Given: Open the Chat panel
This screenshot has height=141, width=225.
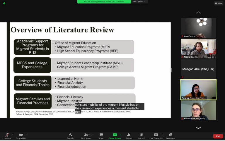Looking at the screenshot, I should click(101, 135).
